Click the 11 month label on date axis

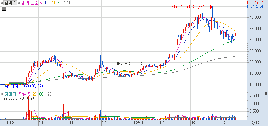pos(71,123)
